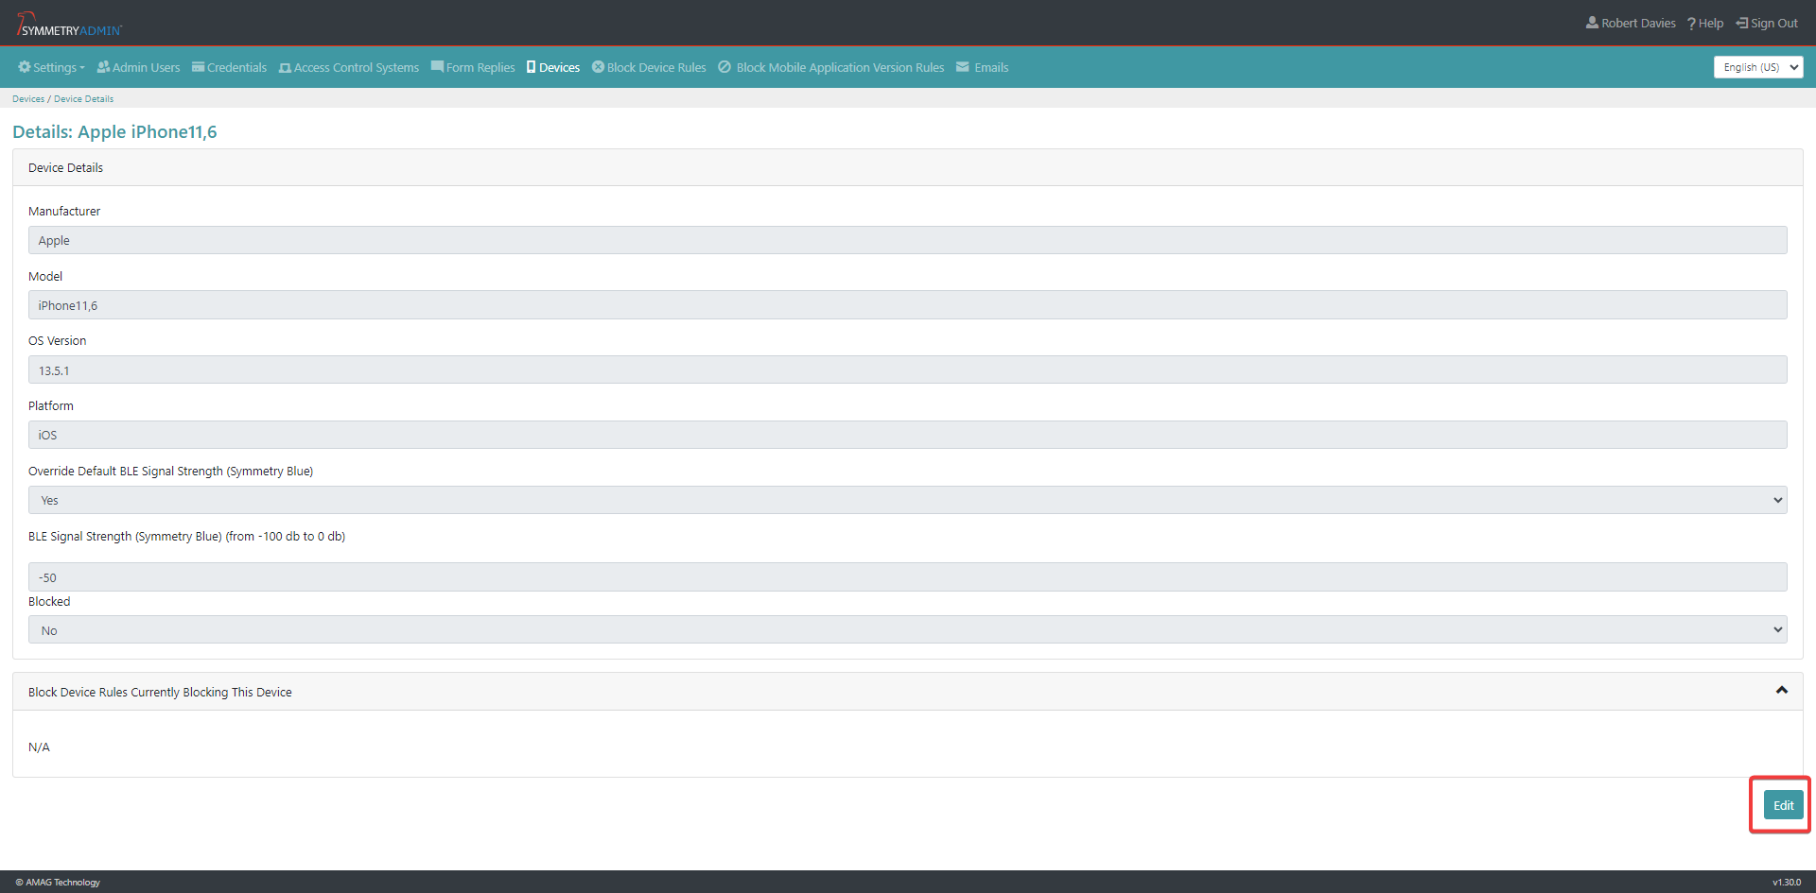Go to Admin Users page
The width and height of the screenshot is (1816, 893).
[139, 67]
